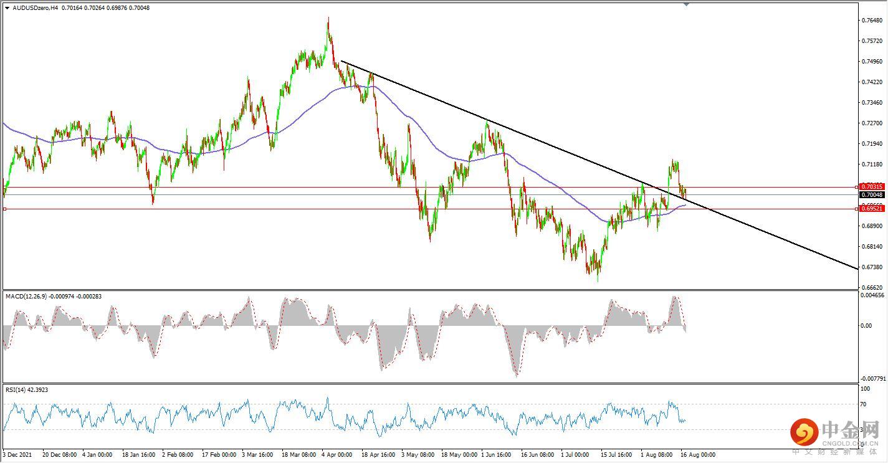888x463 pixels.
Task: Click the 0.004656 MACD scale value
Action: [x=872, y=297]
